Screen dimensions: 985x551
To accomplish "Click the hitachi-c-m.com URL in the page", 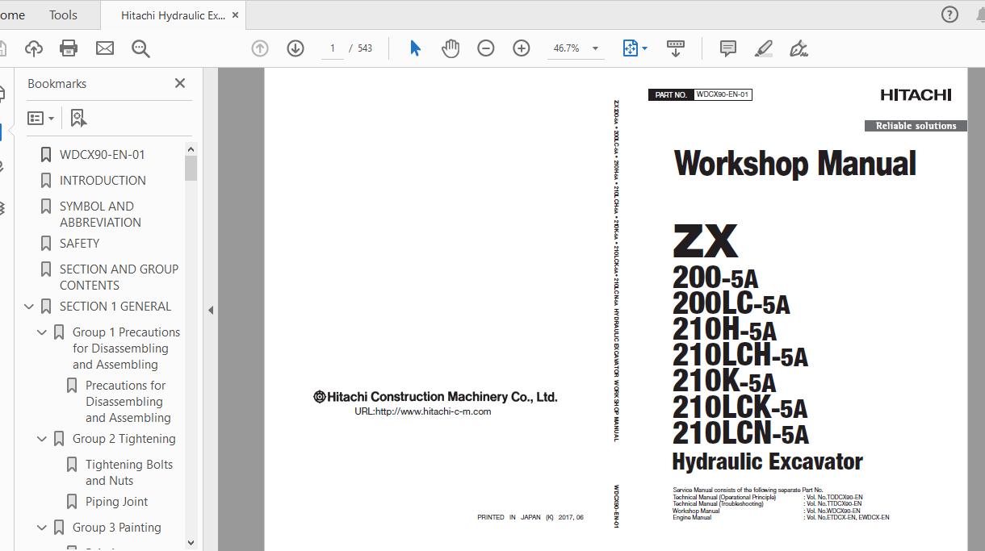I will pos(423,411).
